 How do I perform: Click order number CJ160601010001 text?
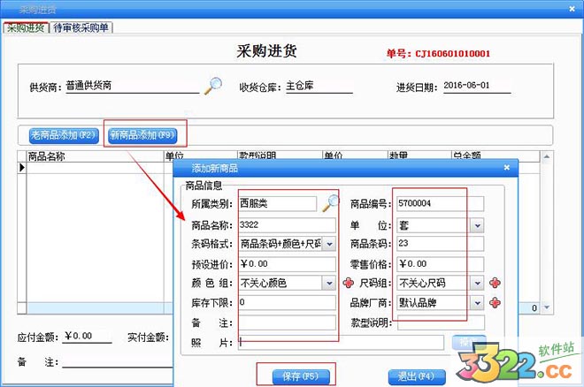pos(452,54)
